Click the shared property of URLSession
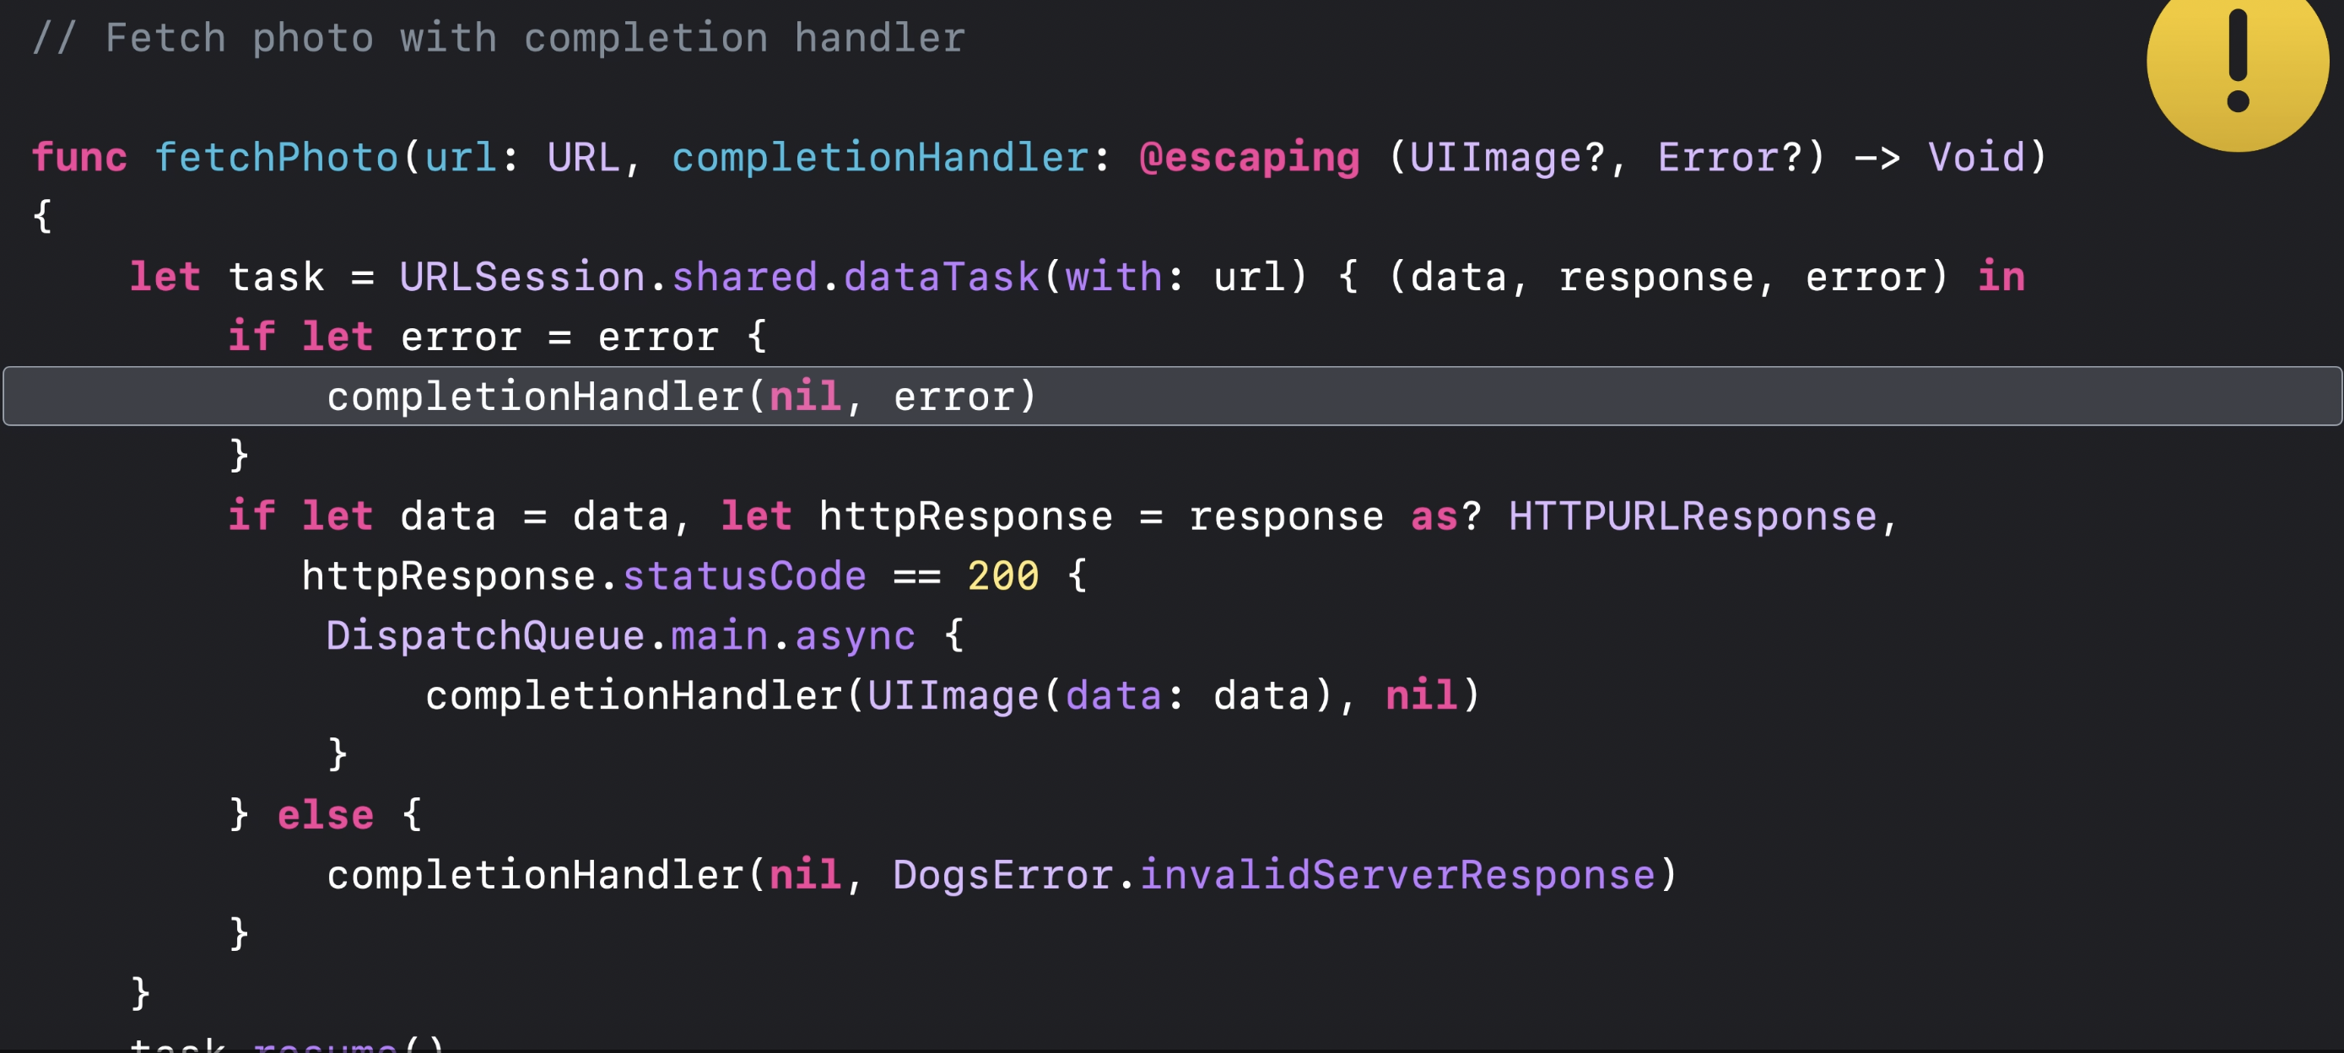Viewport: 2344px width, 1053px height. click(x=743, y=277)
